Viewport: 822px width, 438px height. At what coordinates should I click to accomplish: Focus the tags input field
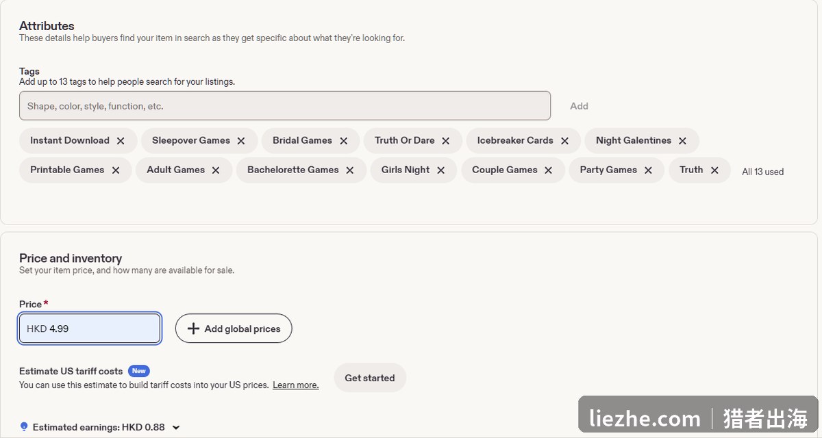pyautogui.click(x=285, y=106)
